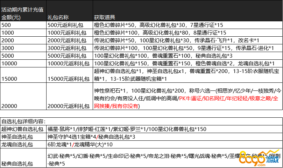Select the 500元返利礼包 cell
Image resolution: width=283 pixels, height=168 pixels.
[66, 25]
